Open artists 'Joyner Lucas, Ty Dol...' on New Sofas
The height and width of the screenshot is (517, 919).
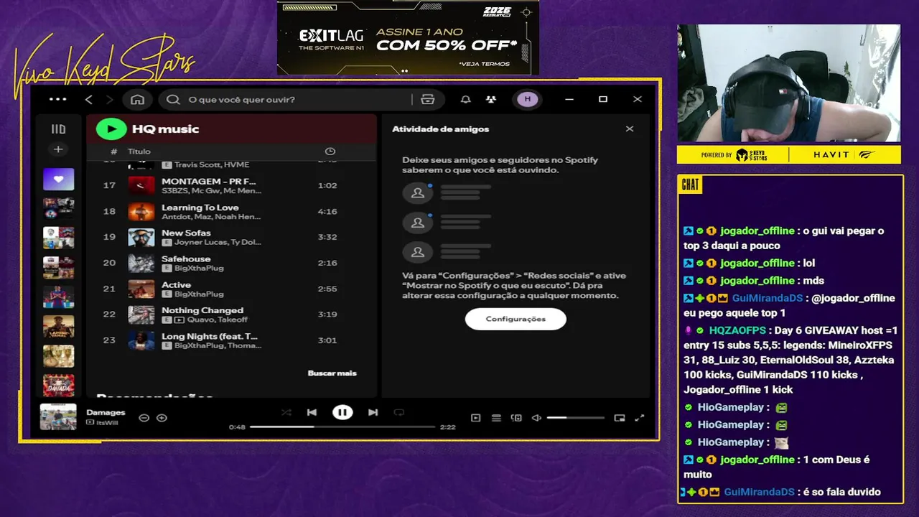pos(218,243)
